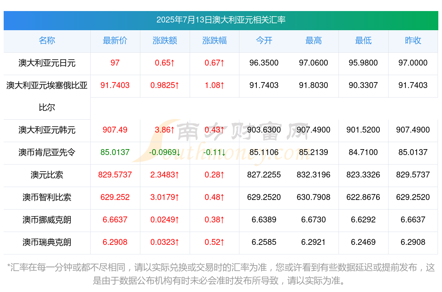
Task: Click change amount -0.0969↓
Action: (x=165, y=152)
